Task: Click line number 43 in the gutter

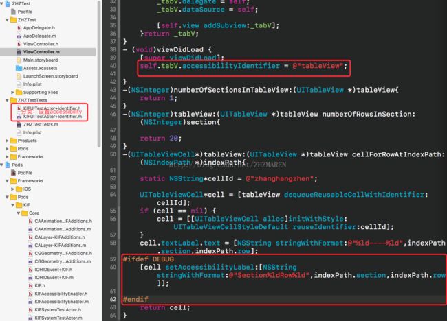Action: tap(113, 90)
